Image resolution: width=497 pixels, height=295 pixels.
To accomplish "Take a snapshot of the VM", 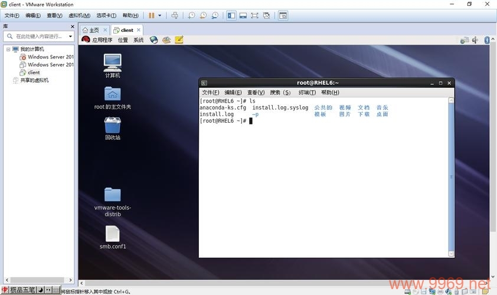I will click(191, 15).
